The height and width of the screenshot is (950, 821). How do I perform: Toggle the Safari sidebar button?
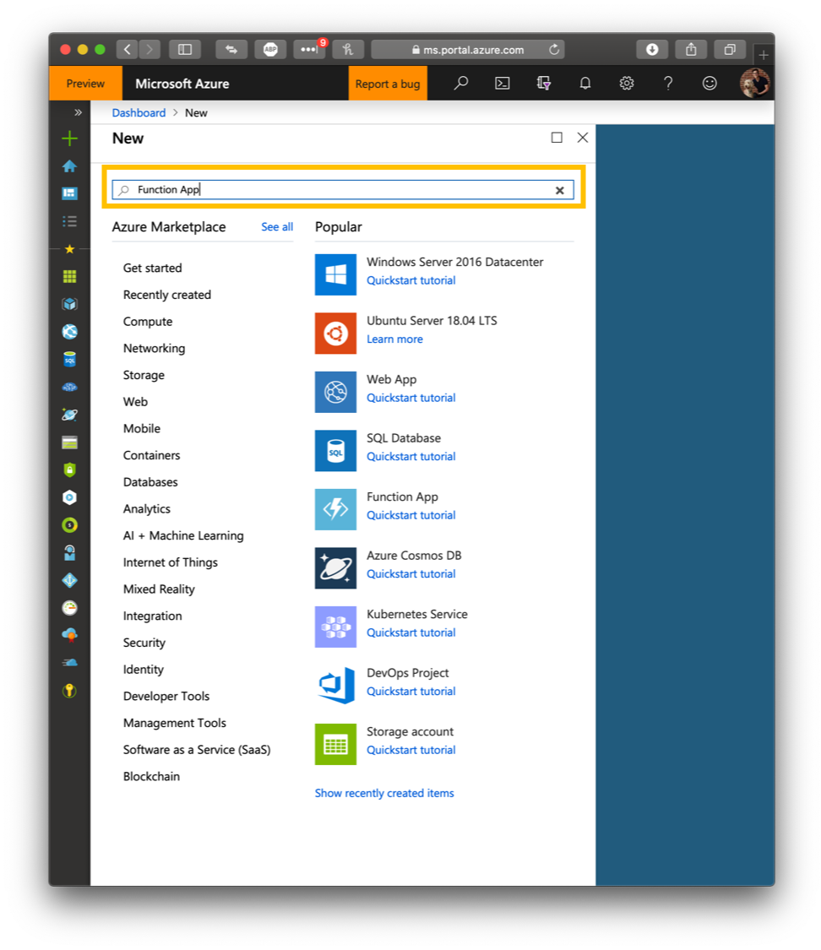[x=185, y=50]
